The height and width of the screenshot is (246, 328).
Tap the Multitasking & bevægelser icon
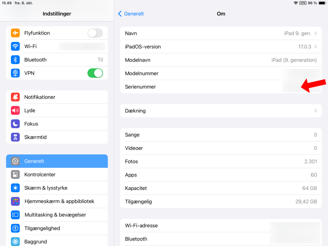pos(15,215)
